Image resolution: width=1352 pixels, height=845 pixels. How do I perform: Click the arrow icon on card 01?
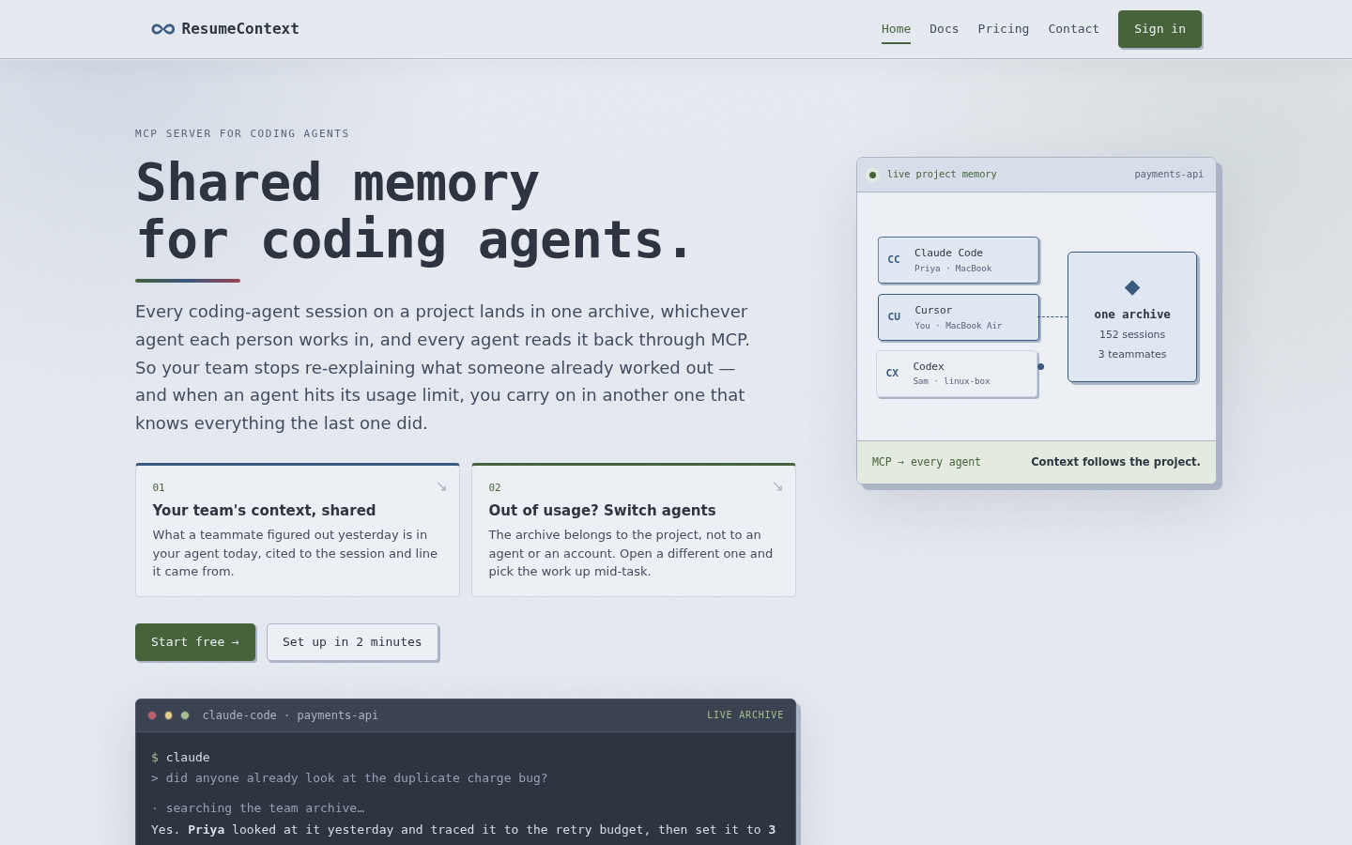[441, 486]
